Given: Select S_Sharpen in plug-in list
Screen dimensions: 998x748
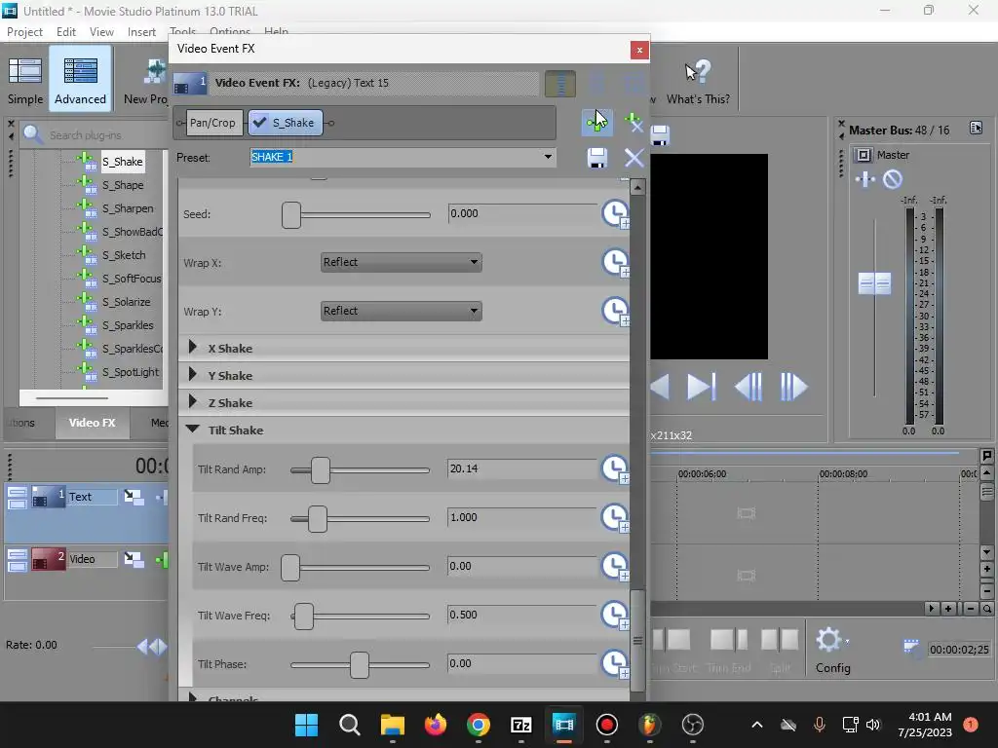Looking at the screenshot, I should (x=128, y=208).
